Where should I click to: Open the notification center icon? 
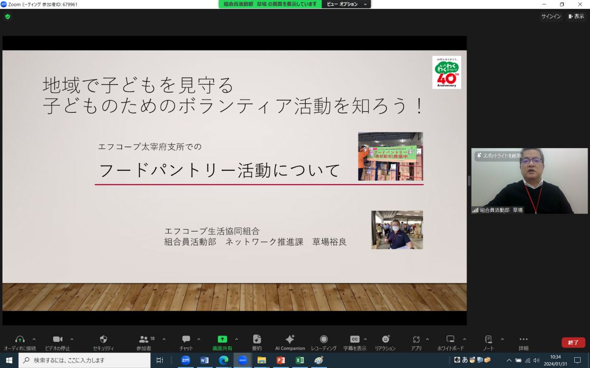[x=578, y=360]
